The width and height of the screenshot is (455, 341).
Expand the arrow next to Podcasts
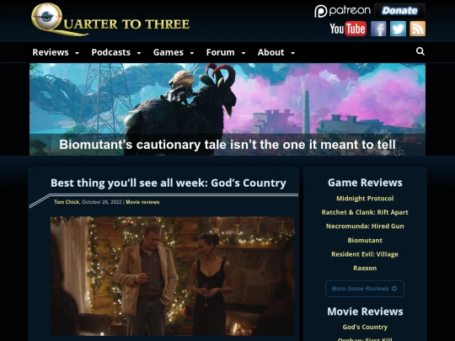tap(139, 53)
